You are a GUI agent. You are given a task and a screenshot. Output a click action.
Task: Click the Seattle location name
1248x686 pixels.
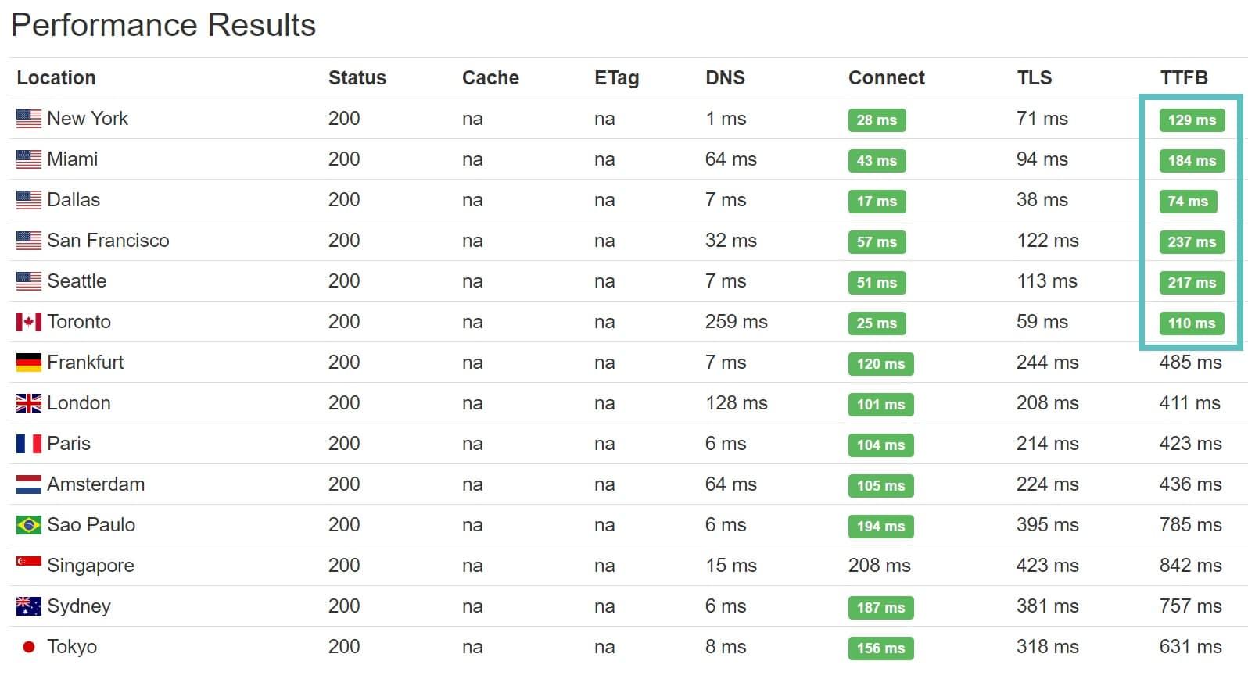pyautogui.click(x=77, y=281)
